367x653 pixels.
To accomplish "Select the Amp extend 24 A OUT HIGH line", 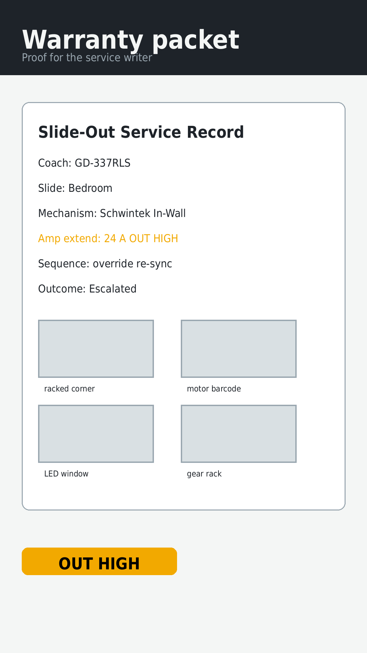I will coord(108,238).
